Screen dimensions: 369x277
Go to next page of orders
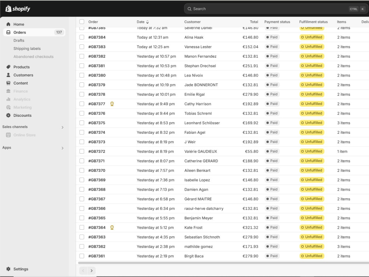click(92, 271)
